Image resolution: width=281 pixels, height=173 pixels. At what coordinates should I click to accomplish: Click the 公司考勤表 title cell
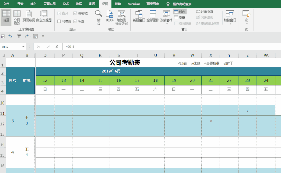(x=125, y=63)
